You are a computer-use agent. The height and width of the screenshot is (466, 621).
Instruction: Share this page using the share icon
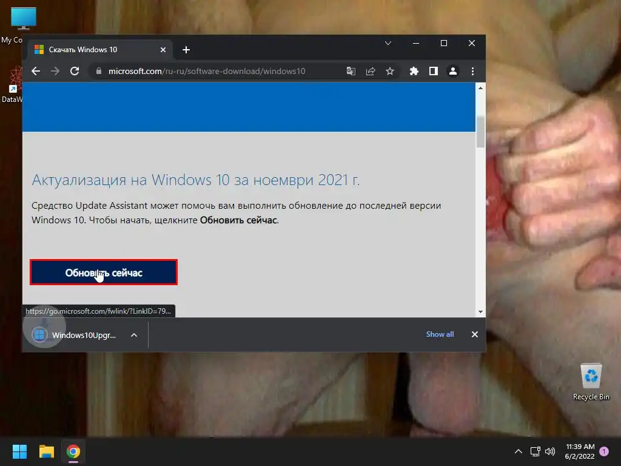[371, 72]
